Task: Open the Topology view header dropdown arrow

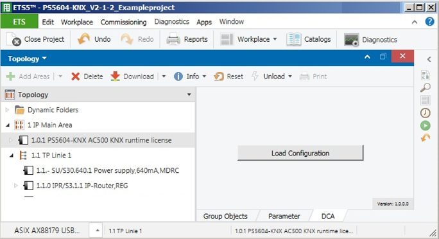Action: coord(189,94)
